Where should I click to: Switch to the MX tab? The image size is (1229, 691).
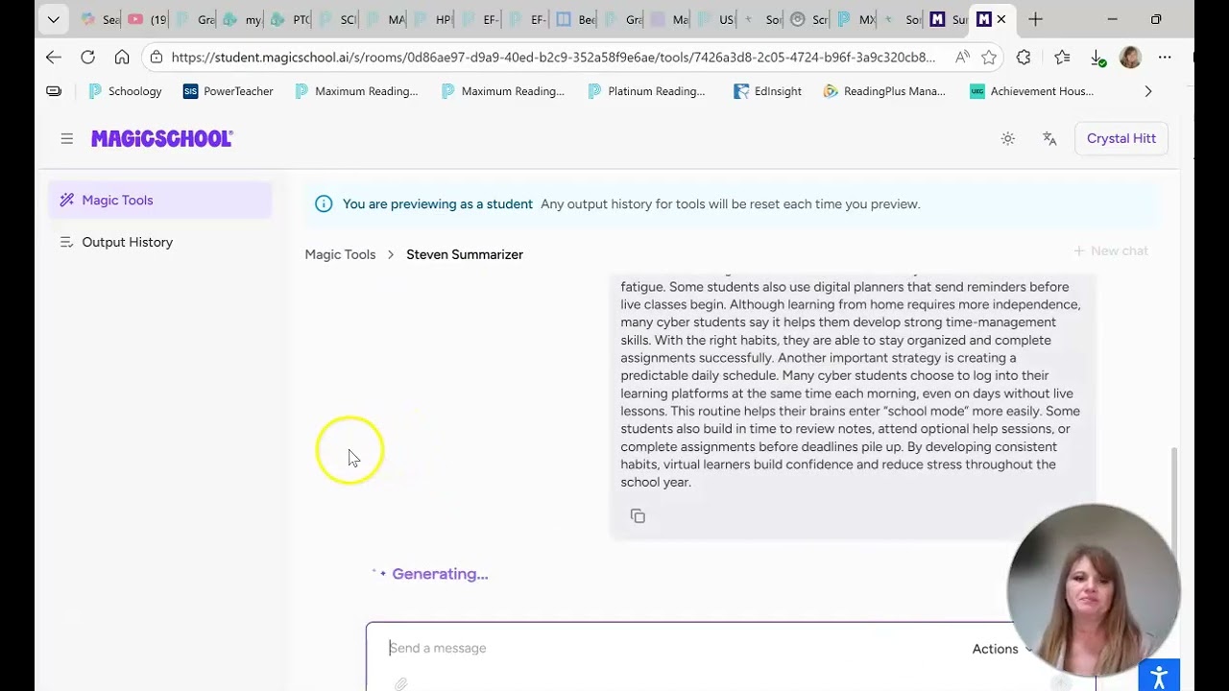856,19
